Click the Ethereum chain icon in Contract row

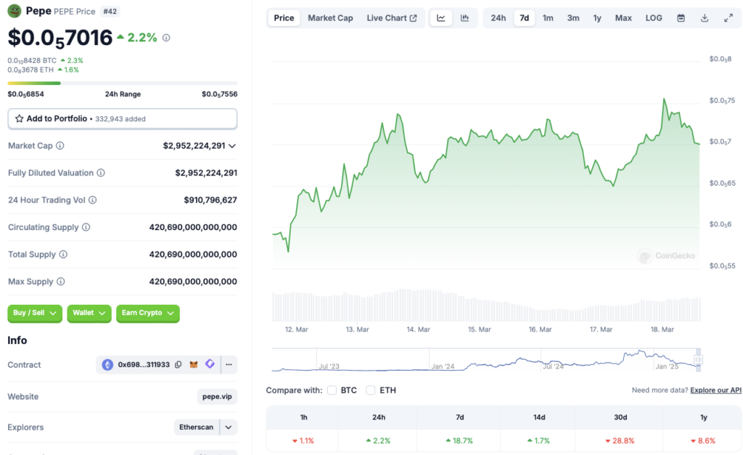pyautogui.click(x=107, y=364)
